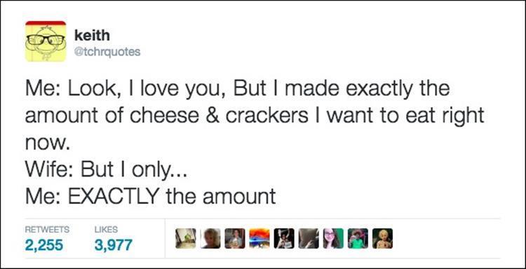Select the RETWEETS label

pyautogui.click(x=47, y=230)
